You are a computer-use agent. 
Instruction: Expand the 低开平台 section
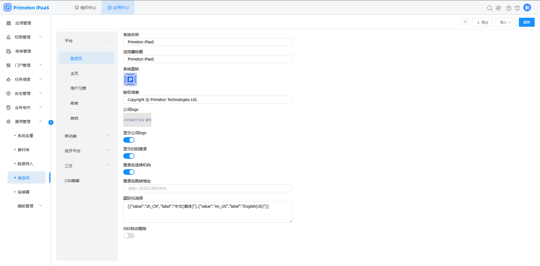click(86, 151)
